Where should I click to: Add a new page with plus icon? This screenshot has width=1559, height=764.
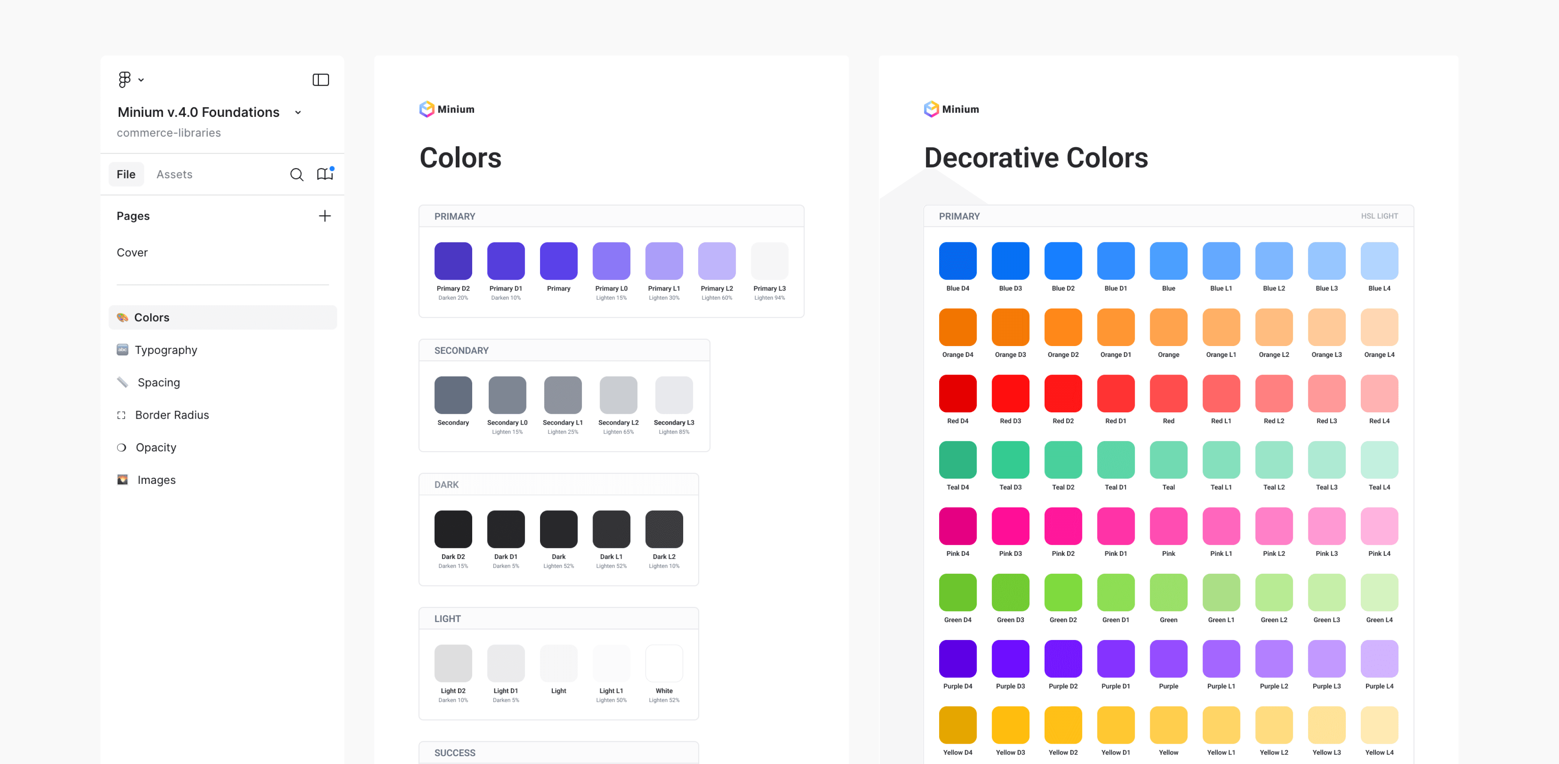pyautogui.click(x=325, y=216)
